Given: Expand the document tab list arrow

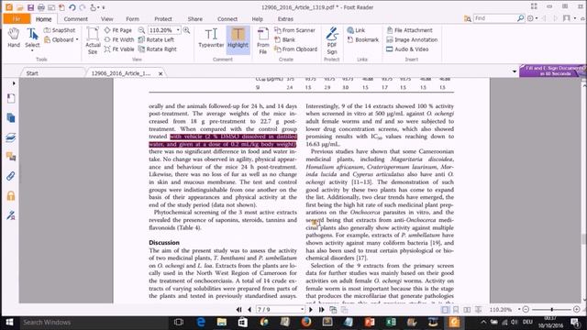Looking at the screenshot, I should (x=515, y=71).
